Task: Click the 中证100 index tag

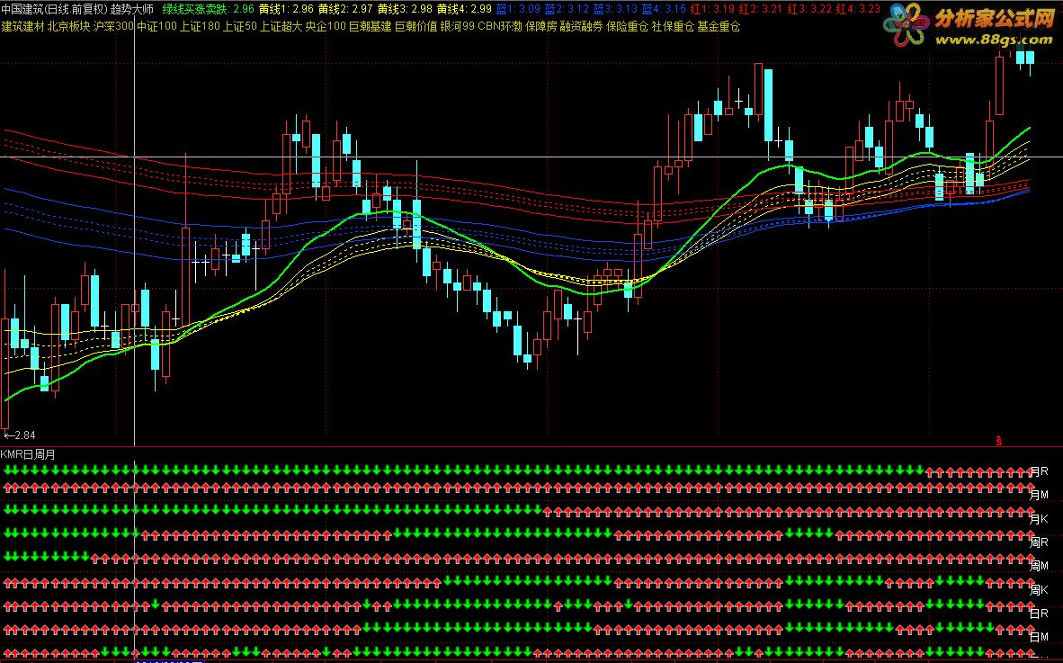Action: pos(156,26)
